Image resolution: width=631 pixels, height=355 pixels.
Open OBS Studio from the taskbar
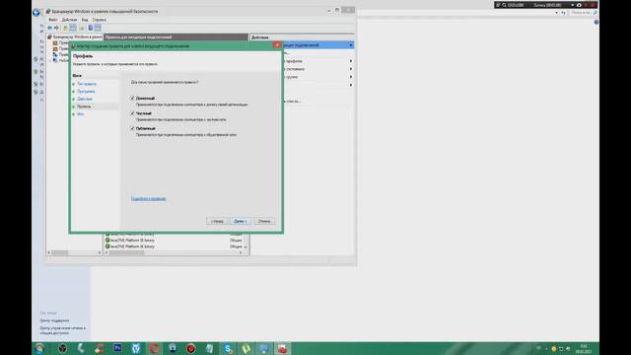pos(62,348)
